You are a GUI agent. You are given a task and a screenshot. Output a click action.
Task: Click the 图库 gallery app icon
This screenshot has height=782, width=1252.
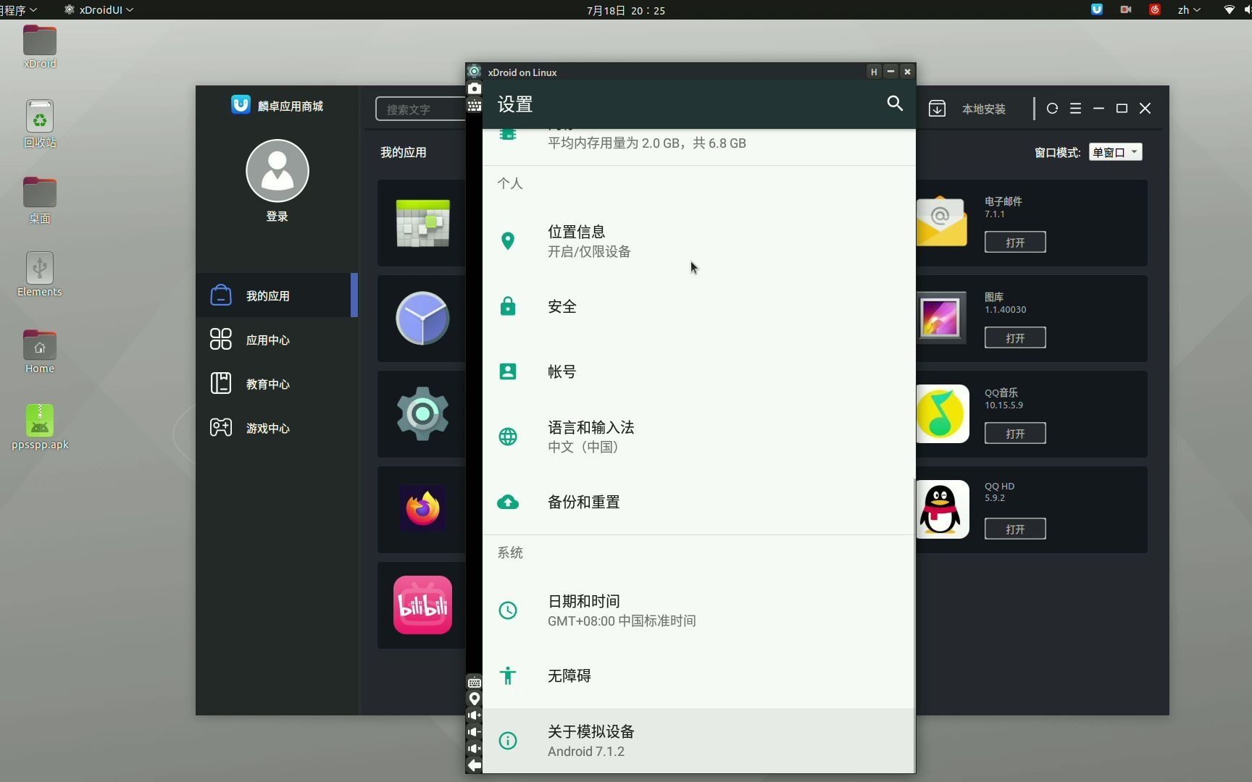click(941, 318)
